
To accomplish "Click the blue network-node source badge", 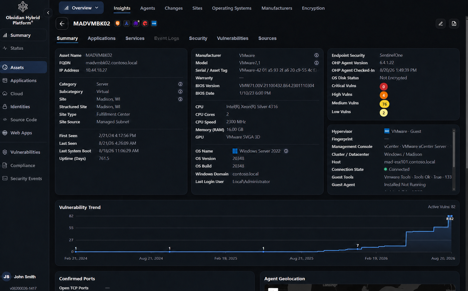I will pos(126,24).
